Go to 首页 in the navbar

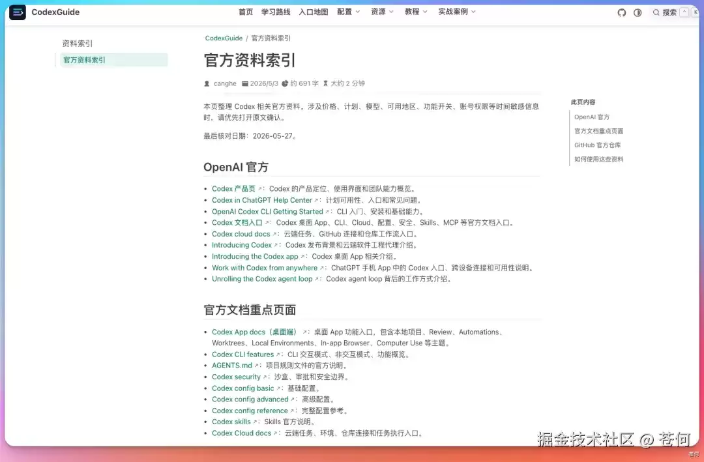click(x=246, y=12)
